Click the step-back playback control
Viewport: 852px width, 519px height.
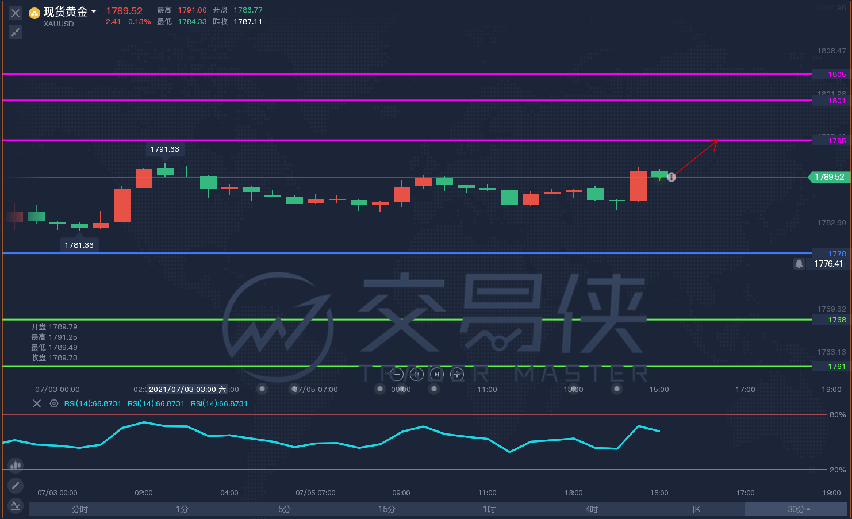[417, 375]
